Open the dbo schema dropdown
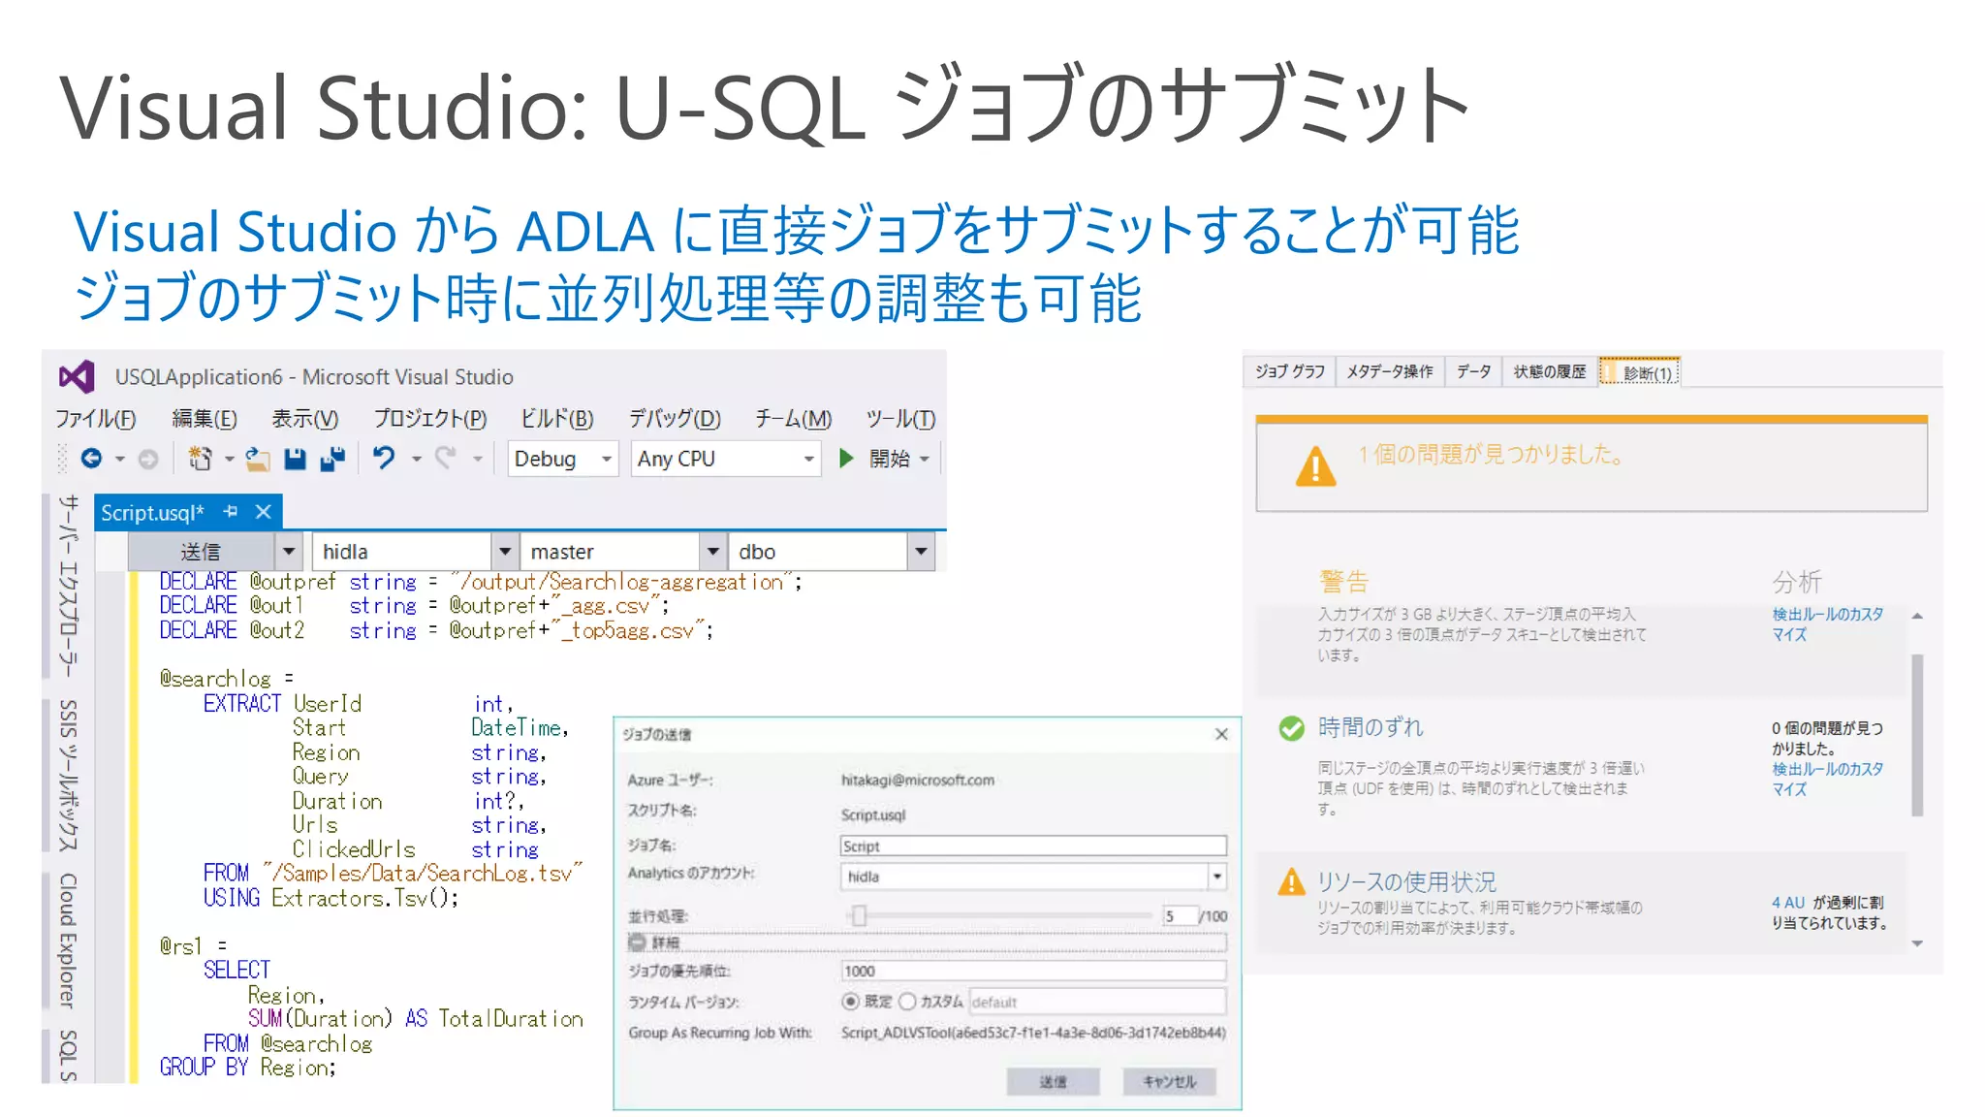 tap(921, 552)
